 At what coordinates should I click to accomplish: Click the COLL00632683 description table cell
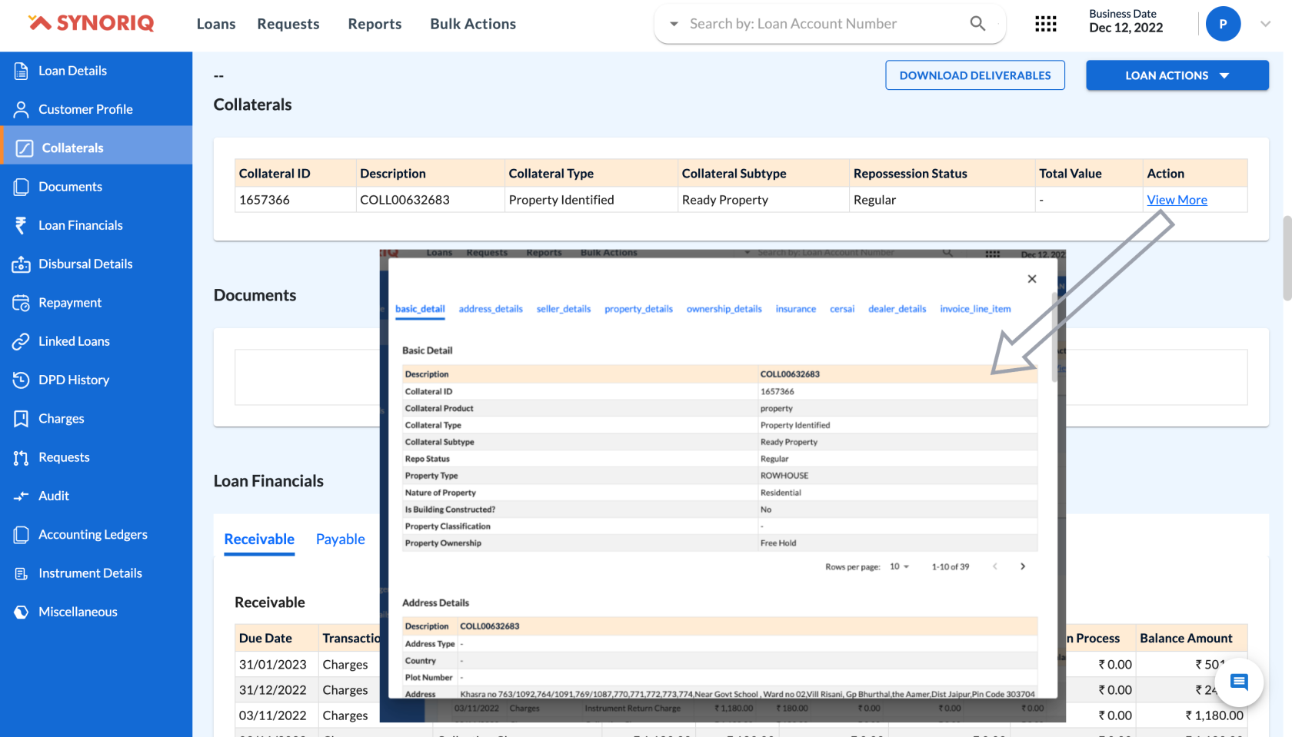430,200
